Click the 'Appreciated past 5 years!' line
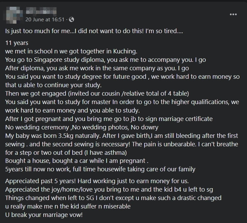This screenshot has height=223, width=247. point(97,181)
